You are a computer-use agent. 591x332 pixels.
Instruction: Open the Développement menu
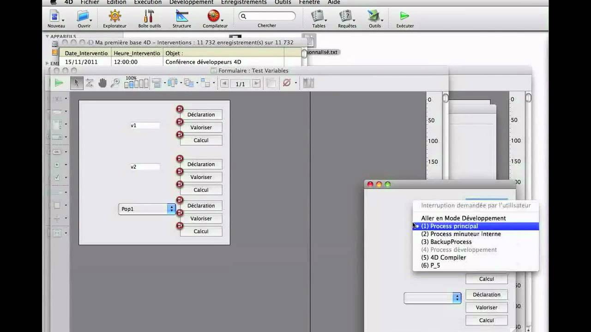pos(191,2)
